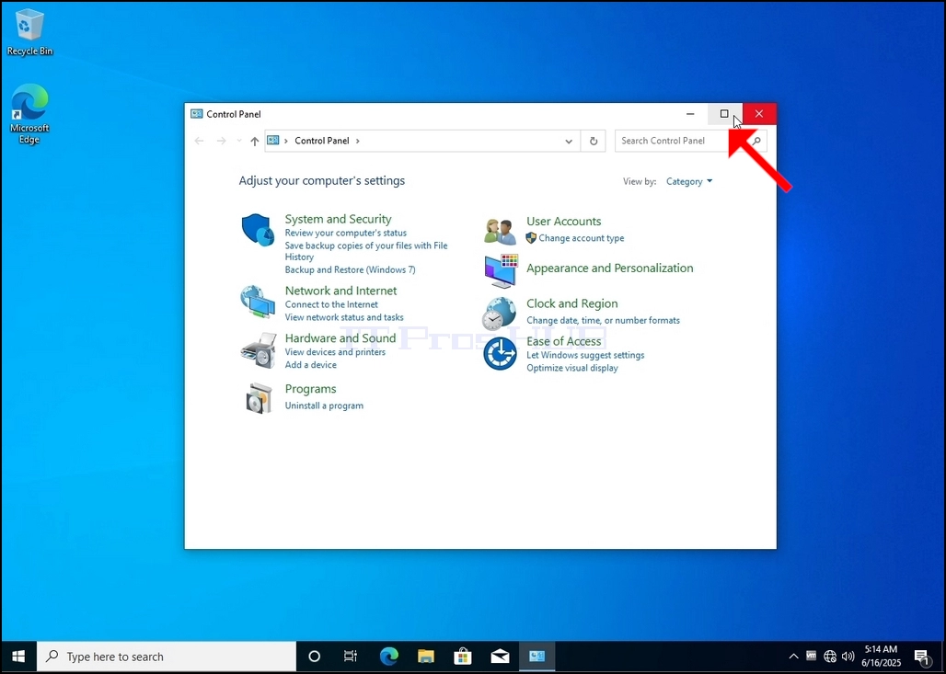Click the User Accounts heading

[x=563, y=222]
